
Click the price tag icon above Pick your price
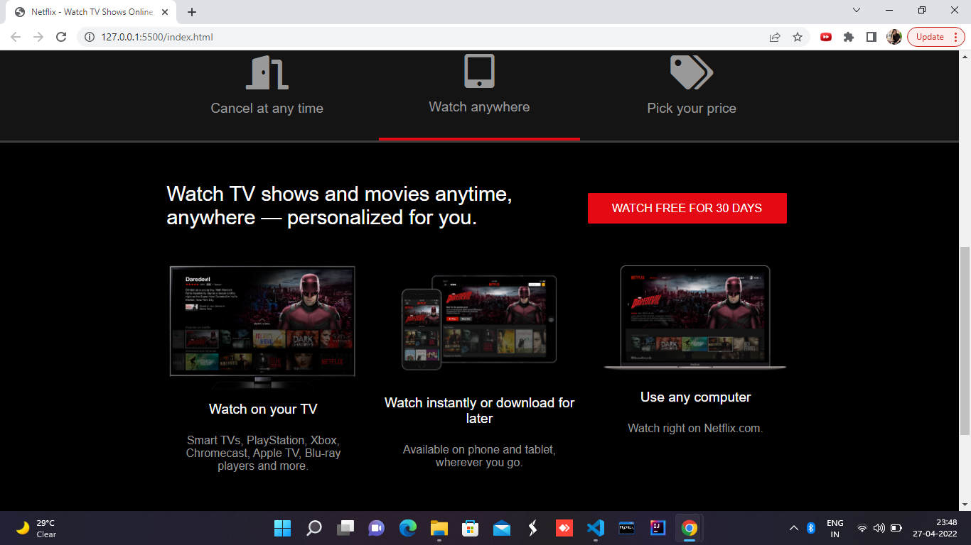pos(690,70)
